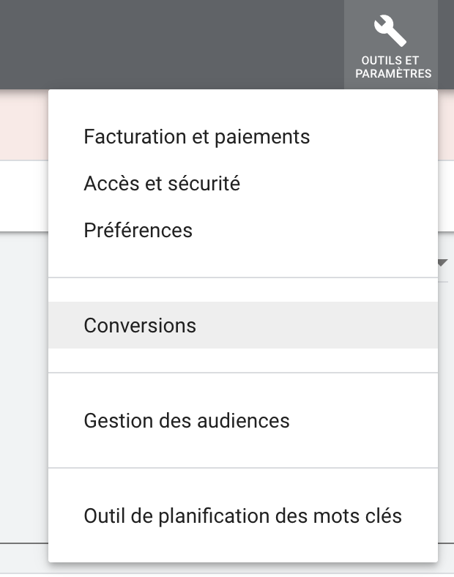Screen dimensions: 454x577
Task: Click the audiences manager entry
Action: 187,420
